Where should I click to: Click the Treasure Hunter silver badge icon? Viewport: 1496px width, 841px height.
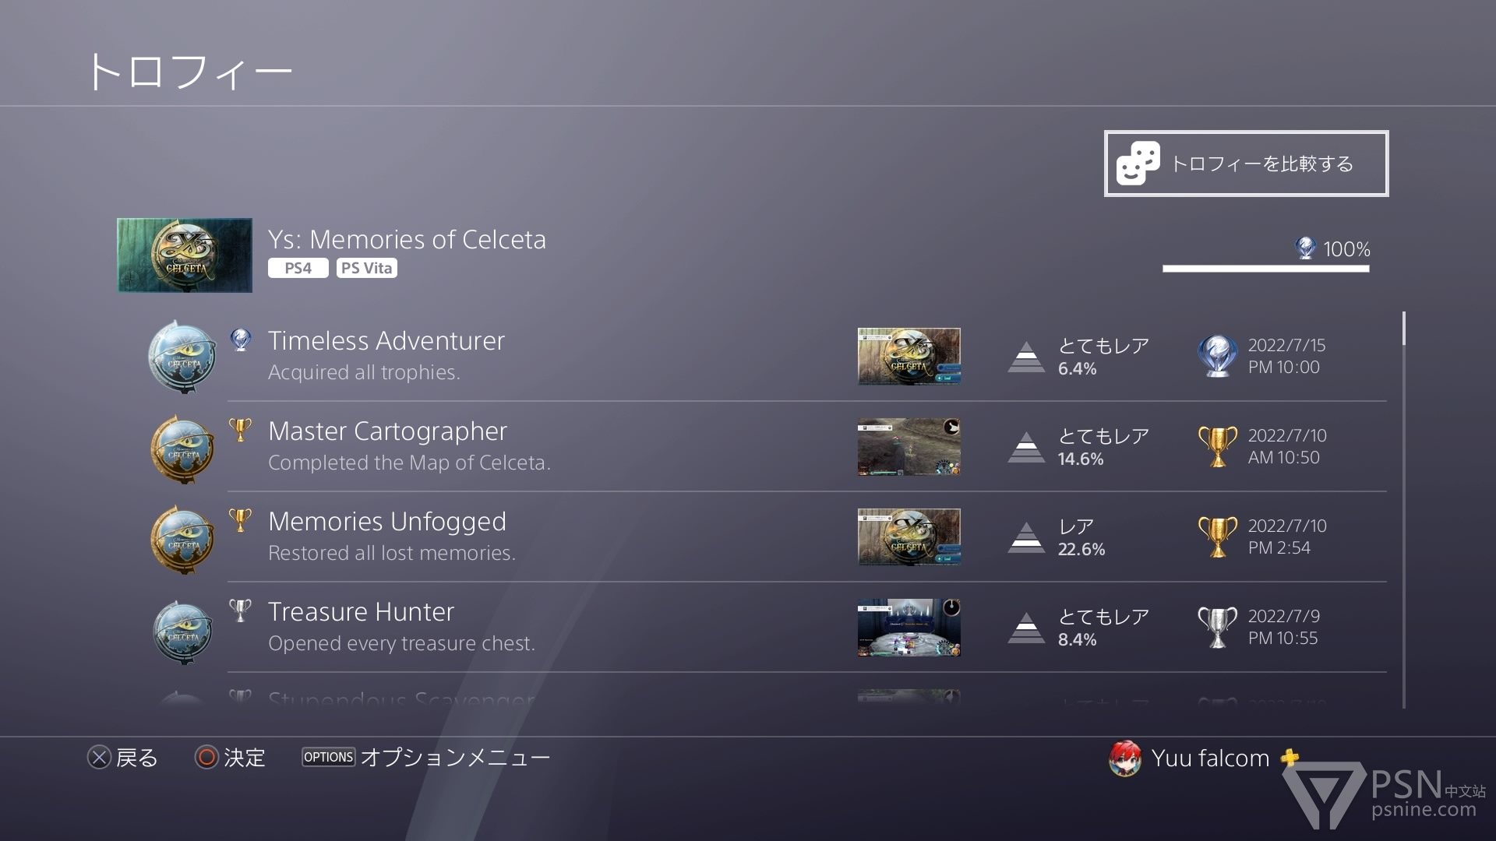point(182,631)
